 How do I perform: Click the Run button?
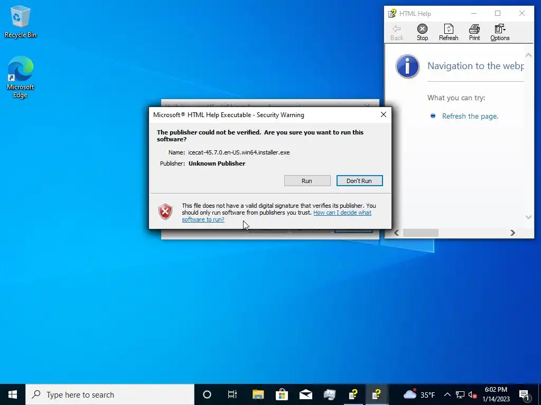point(307,181)
